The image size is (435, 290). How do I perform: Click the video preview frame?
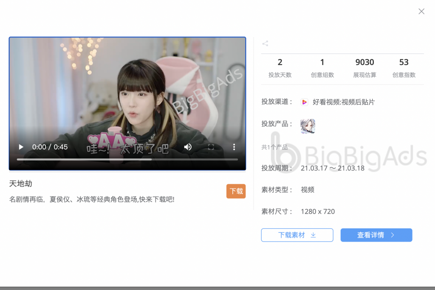127,104
